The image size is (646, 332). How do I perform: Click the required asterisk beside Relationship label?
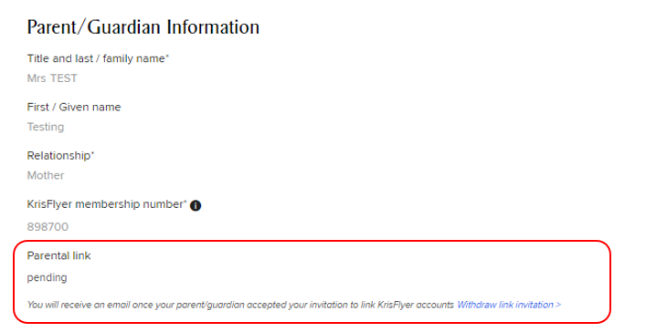(92, 153)
